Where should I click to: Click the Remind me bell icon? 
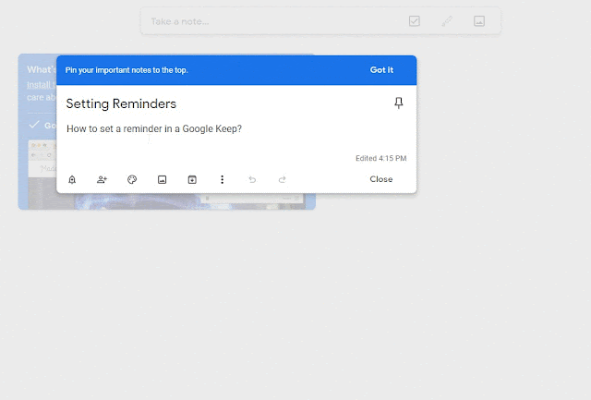point(72,180)
